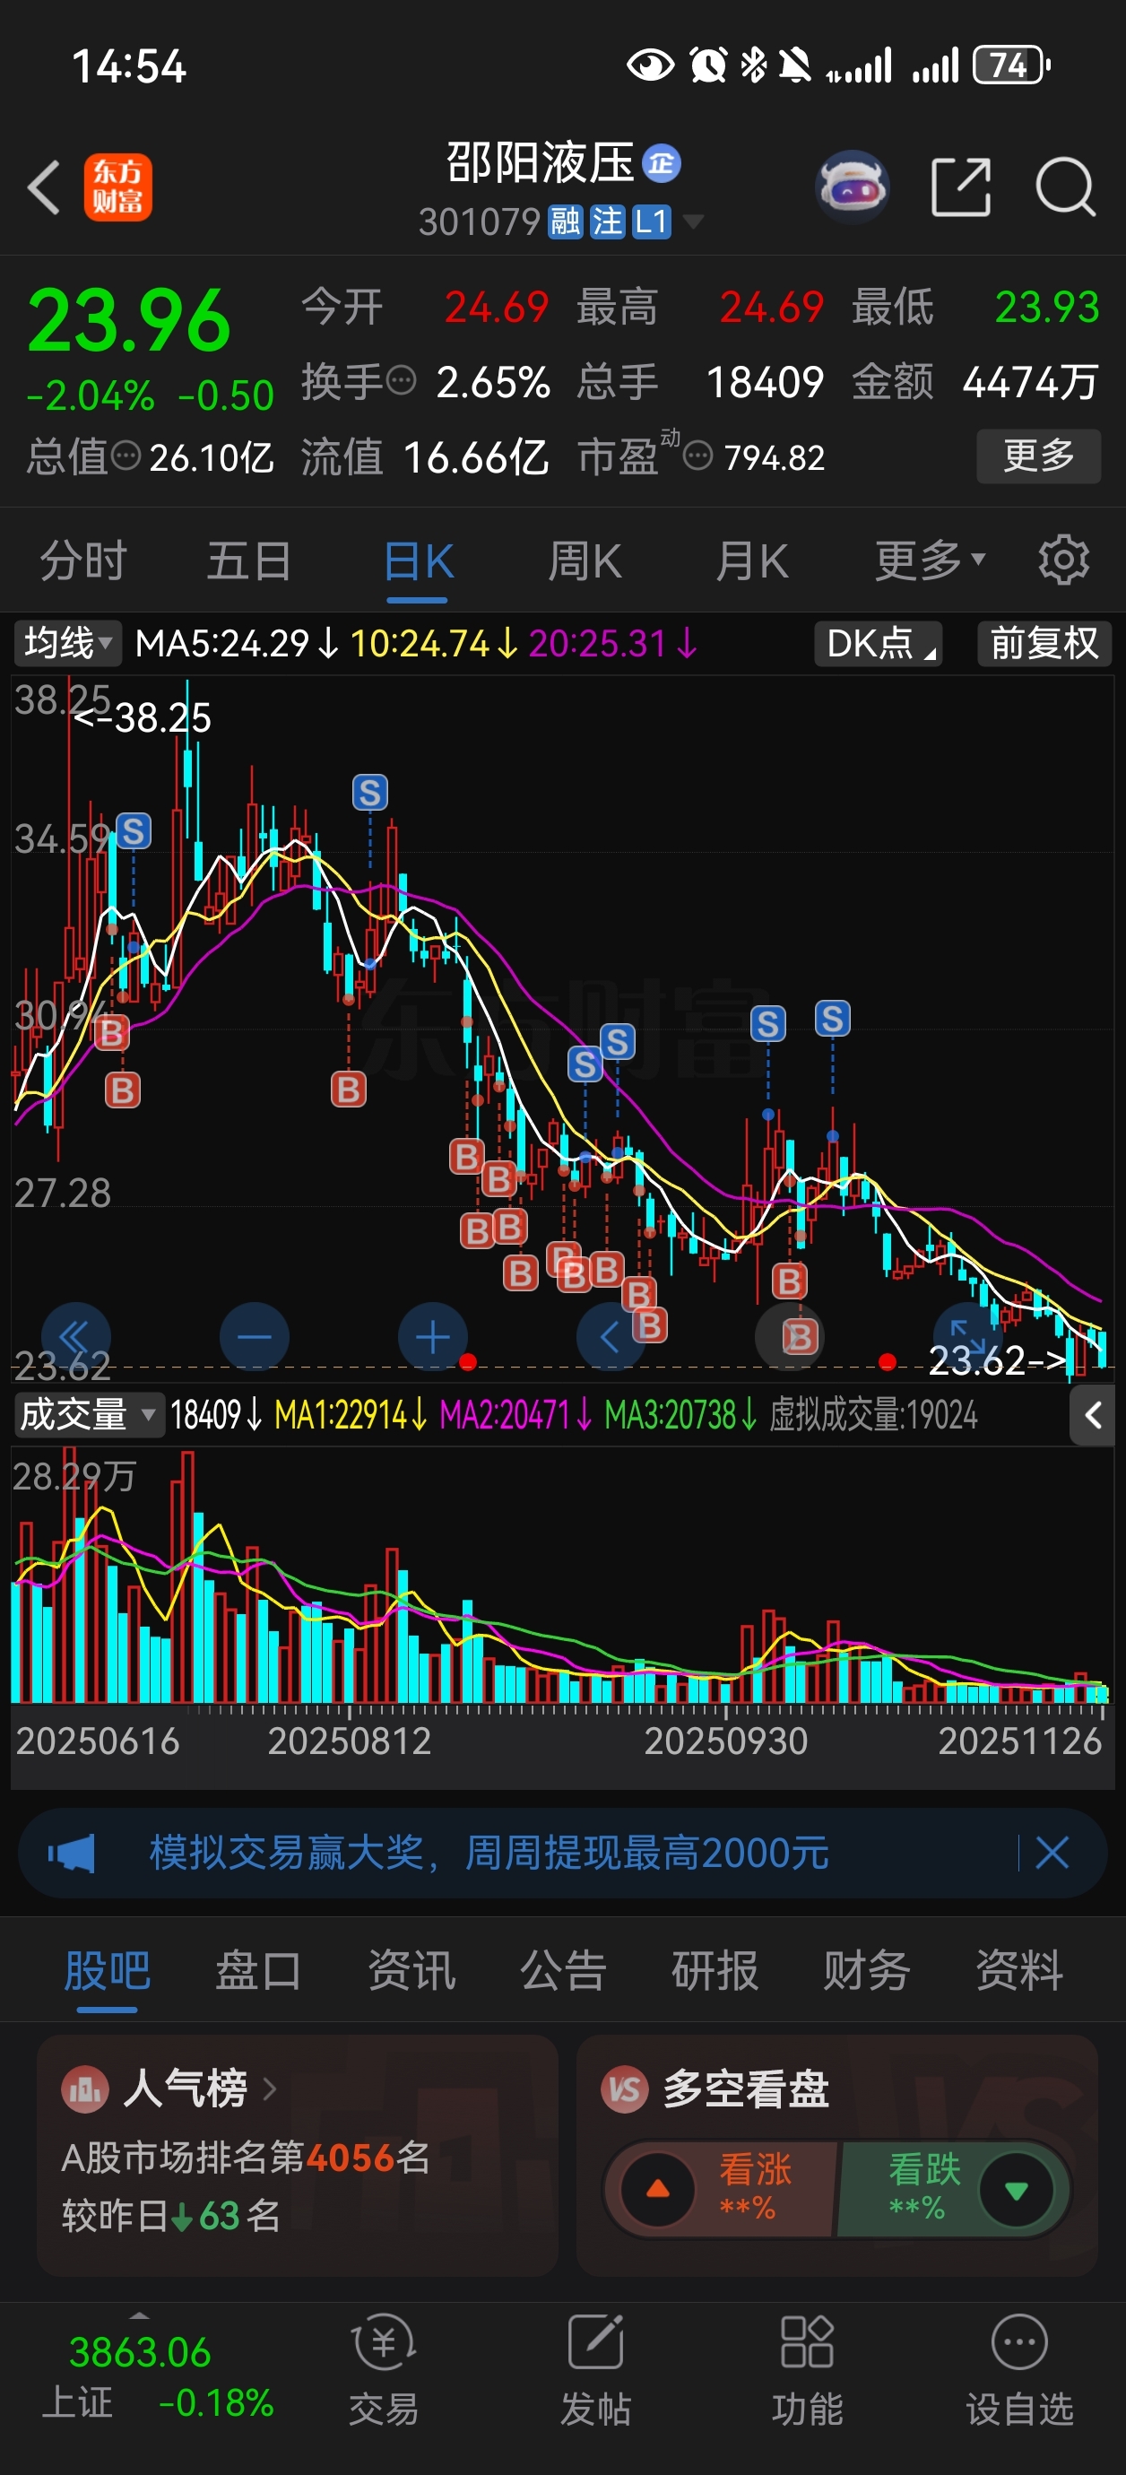
Task: Open the 前复权 adjustment selector
Action: [x=1044, y=643]
